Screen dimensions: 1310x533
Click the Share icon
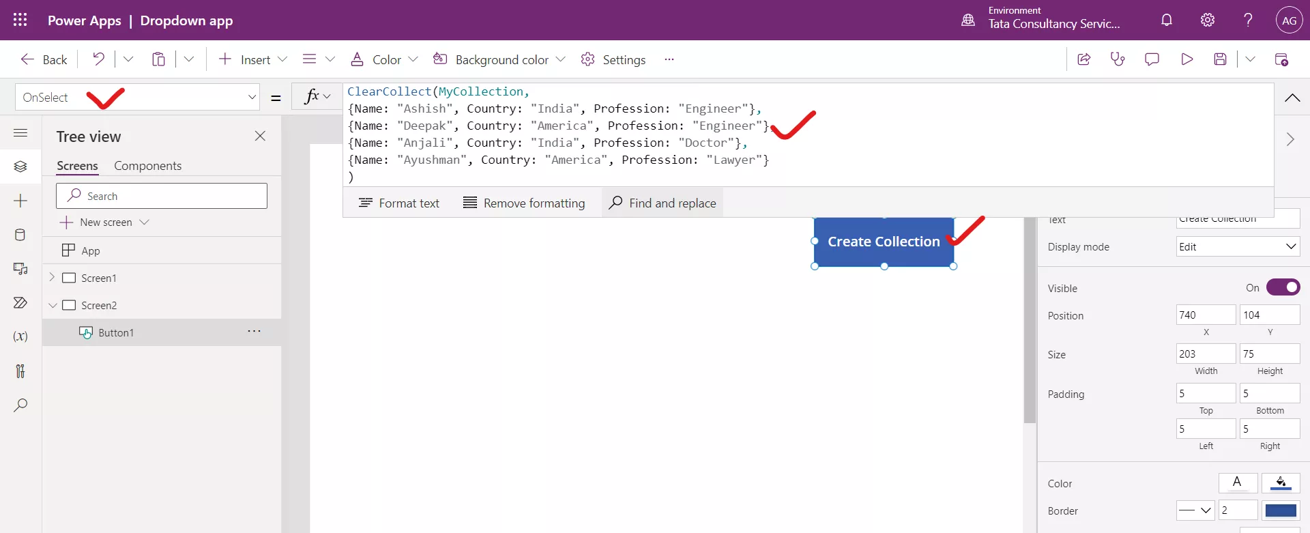[1083, 59]
